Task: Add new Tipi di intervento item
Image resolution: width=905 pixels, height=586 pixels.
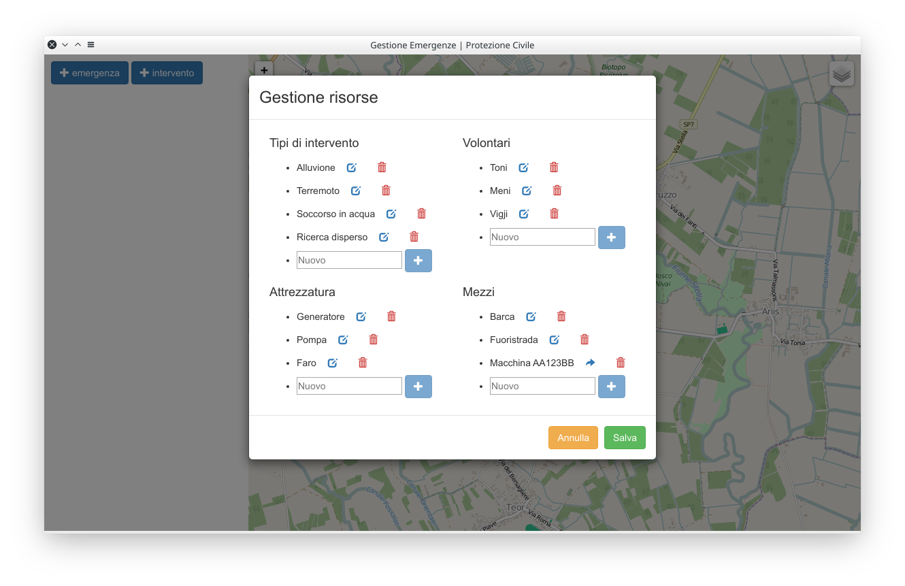Action: 418,261
